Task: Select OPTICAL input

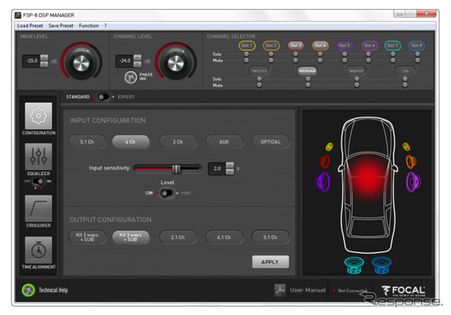Action: tap(271, 142)
